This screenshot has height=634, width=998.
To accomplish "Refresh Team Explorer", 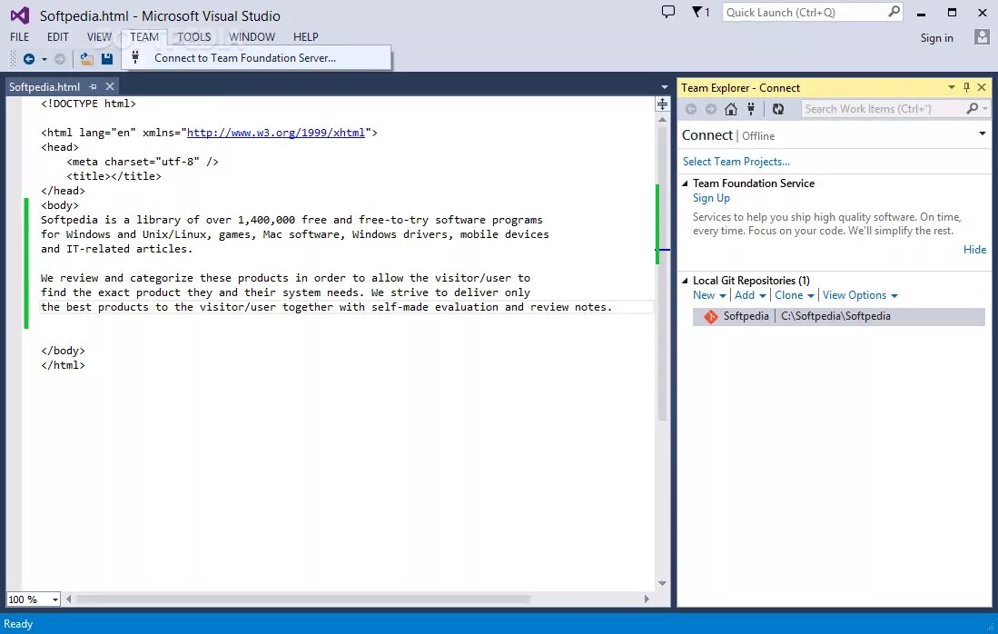I will click(777, 110).
